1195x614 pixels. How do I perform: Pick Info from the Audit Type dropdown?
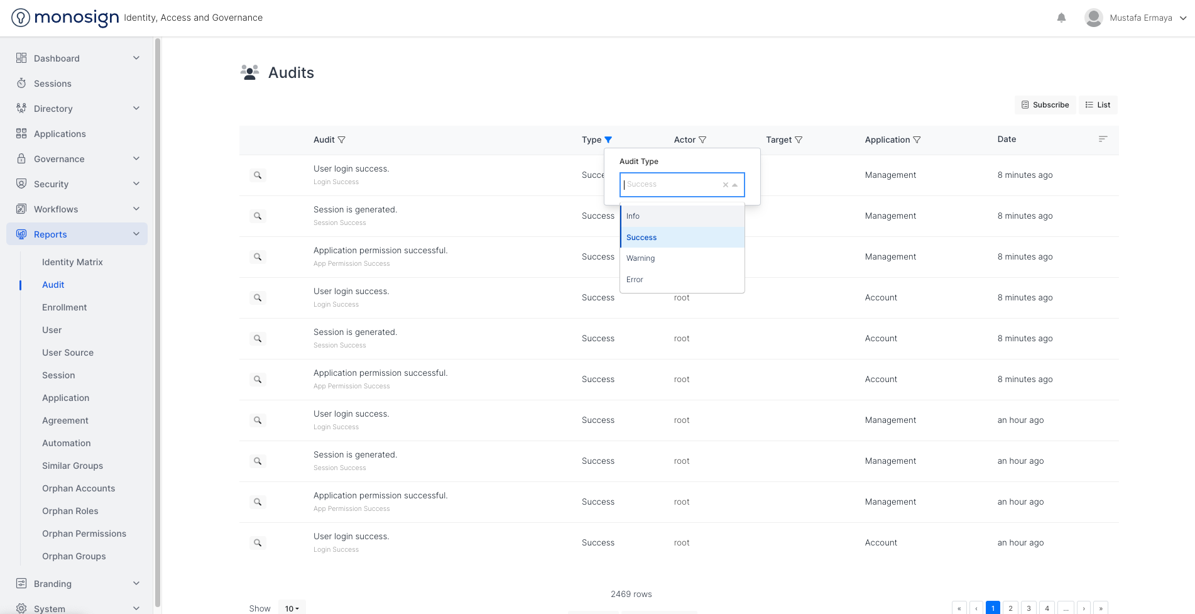click(x=633, y=216)
